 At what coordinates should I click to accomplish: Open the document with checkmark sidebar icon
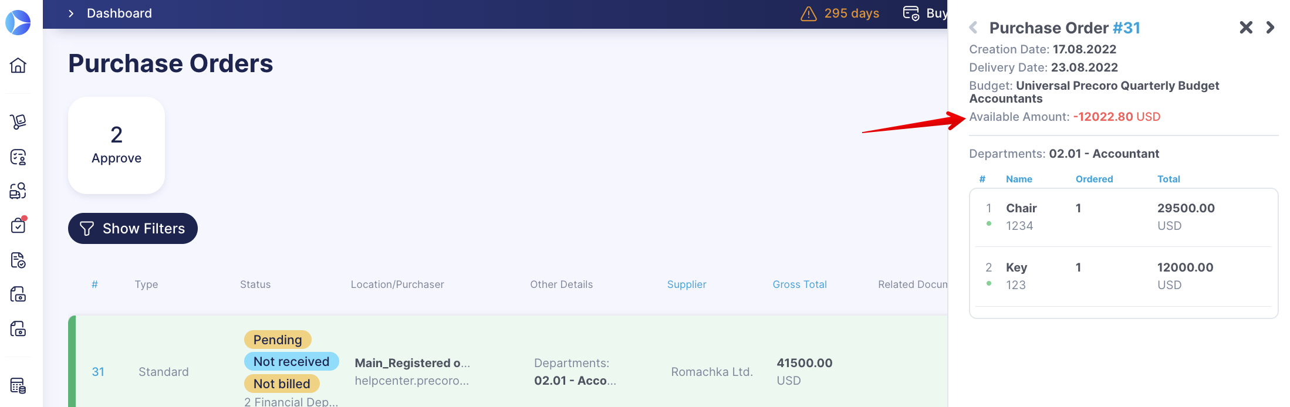[x=18, y=260]
